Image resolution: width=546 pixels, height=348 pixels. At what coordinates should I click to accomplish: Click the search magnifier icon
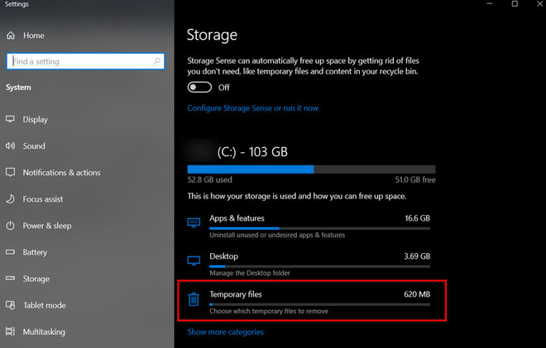point(157,61)
